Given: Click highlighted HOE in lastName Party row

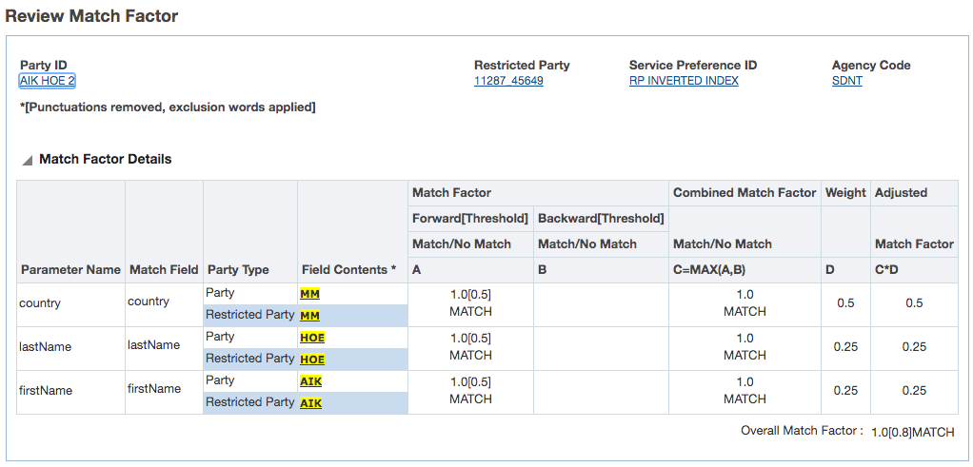Looking at the screenshot, I should (x=312, y=338).
